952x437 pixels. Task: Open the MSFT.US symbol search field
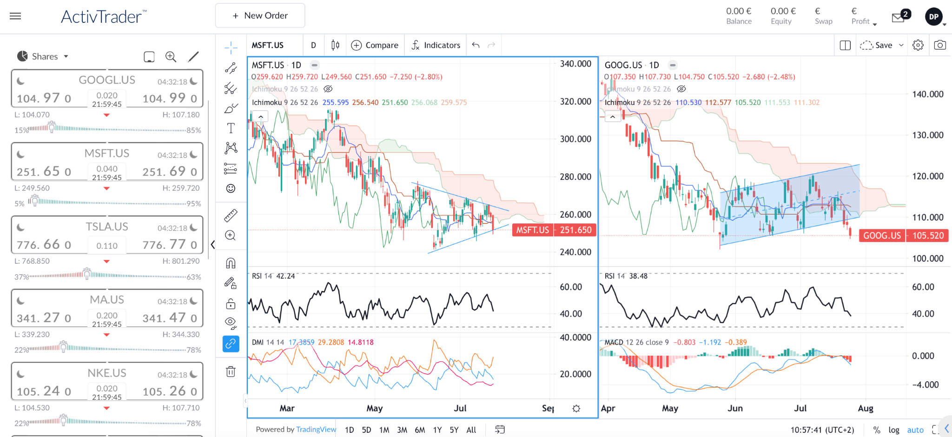pyautogui.click(x=275, y=45)
